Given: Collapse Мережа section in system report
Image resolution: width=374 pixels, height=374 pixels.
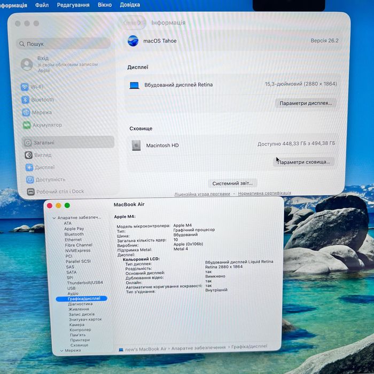Looking at the screenshot, I should coord(62,350).
